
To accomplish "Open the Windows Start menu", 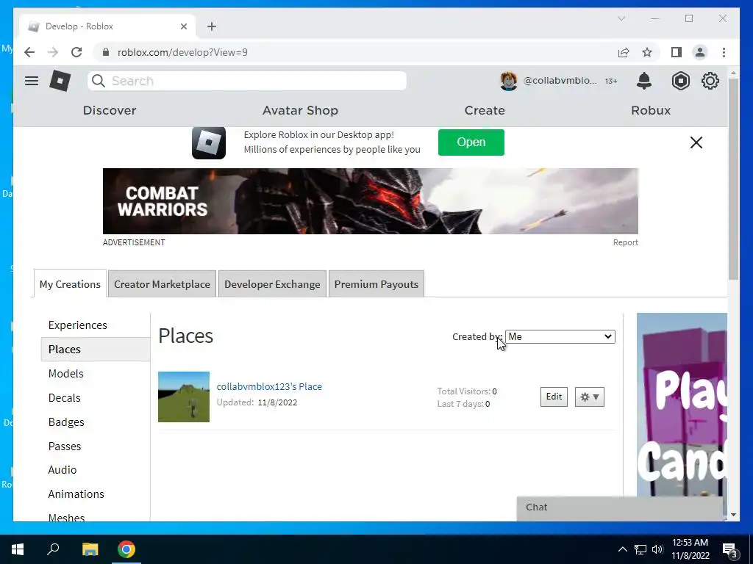I will pyautogui.click(x=18, y=549).
